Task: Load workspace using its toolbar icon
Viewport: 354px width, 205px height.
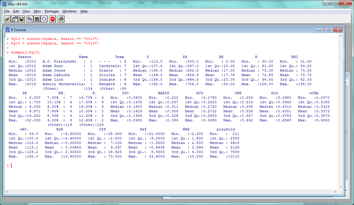Action: coord(14,19)
